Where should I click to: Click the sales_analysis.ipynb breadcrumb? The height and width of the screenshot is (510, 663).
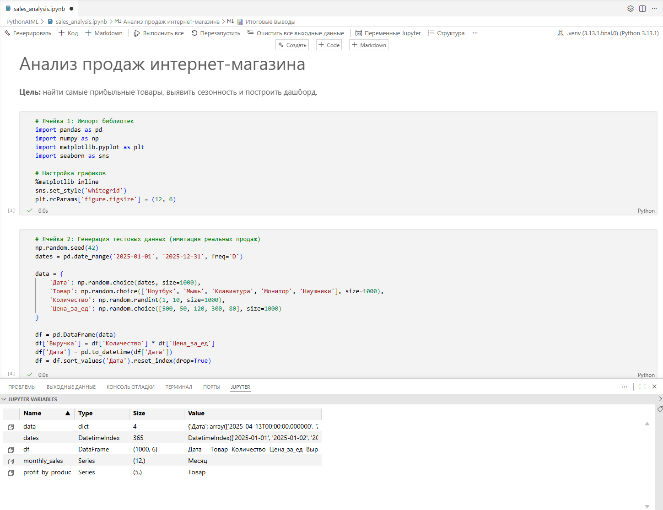pyautogui.click(x=77, y=21)
